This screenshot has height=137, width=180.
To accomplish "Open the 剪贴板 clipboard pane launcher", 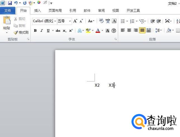I will tap(28, 39).
